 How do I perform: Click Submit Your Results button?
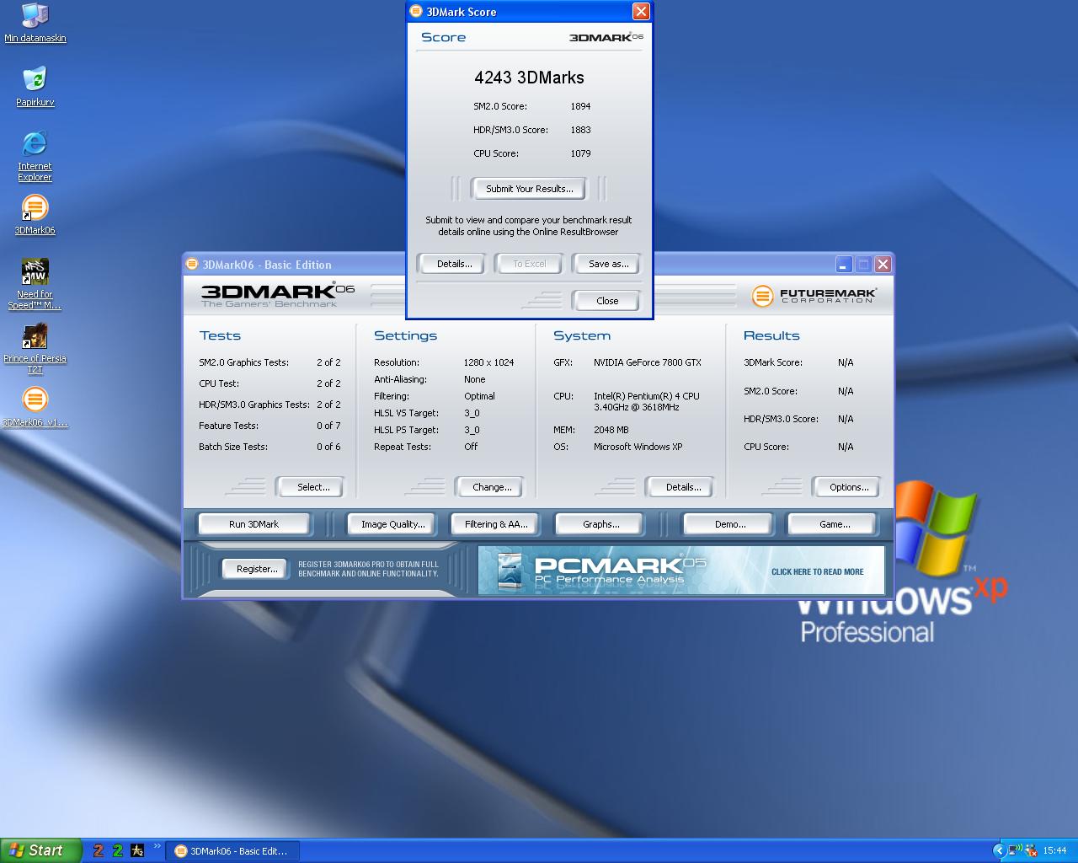529,189
